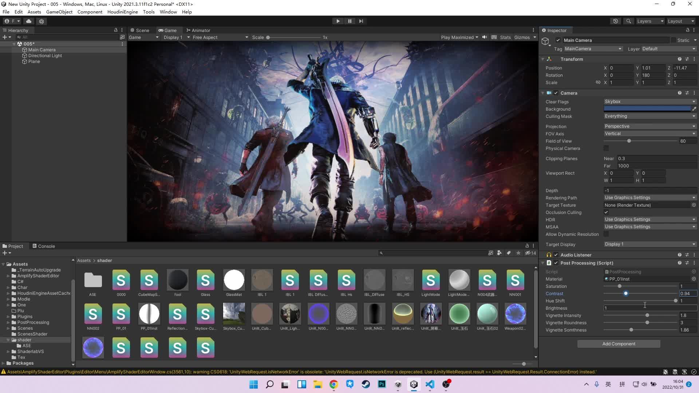Image resolution: width=699 pixels, height=393 pixels.
Task: Open the Projection Perspective dropdown
Action: click(x=650, y=126)
